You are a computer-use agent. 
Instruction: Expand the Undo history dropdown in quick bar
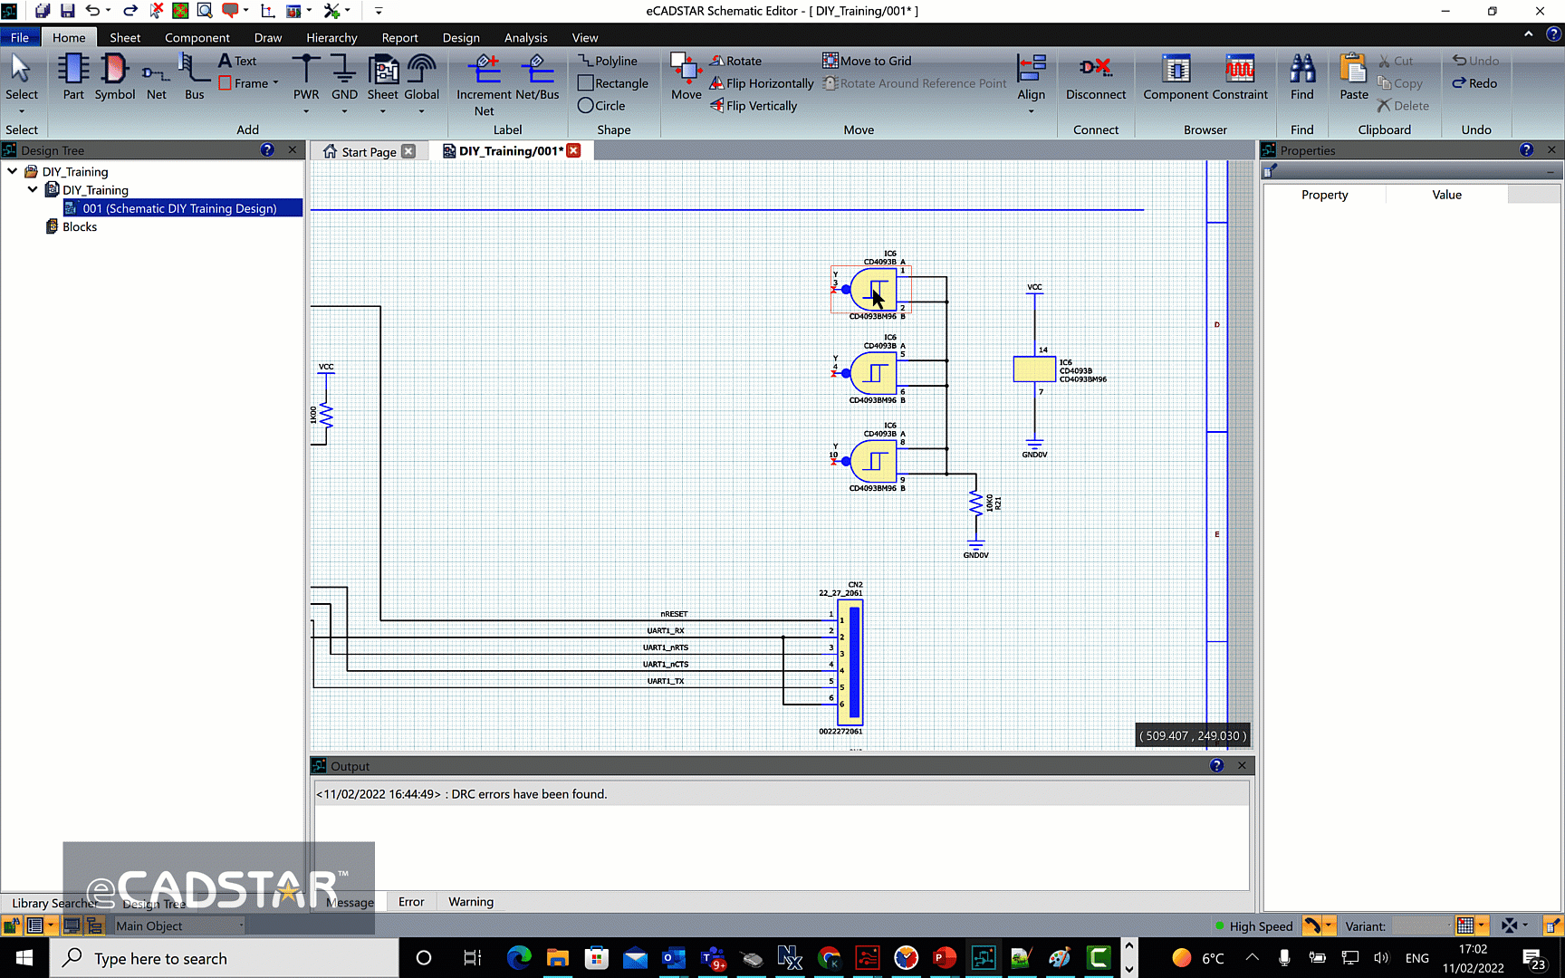click(x=109, y=11)
